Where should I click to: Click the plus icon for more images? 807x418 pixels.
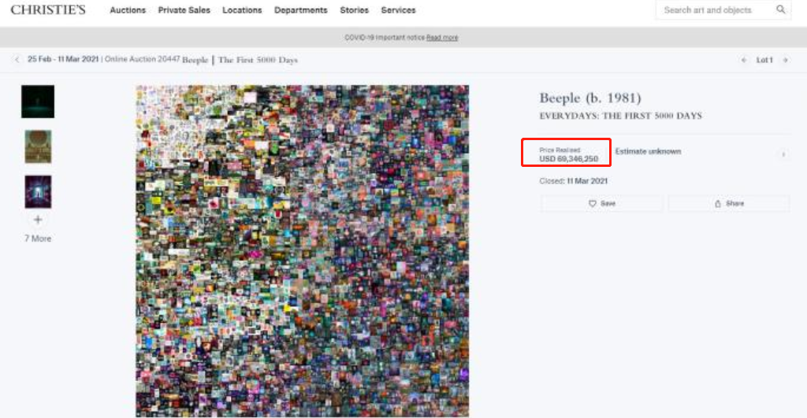(x=38, y=220)
